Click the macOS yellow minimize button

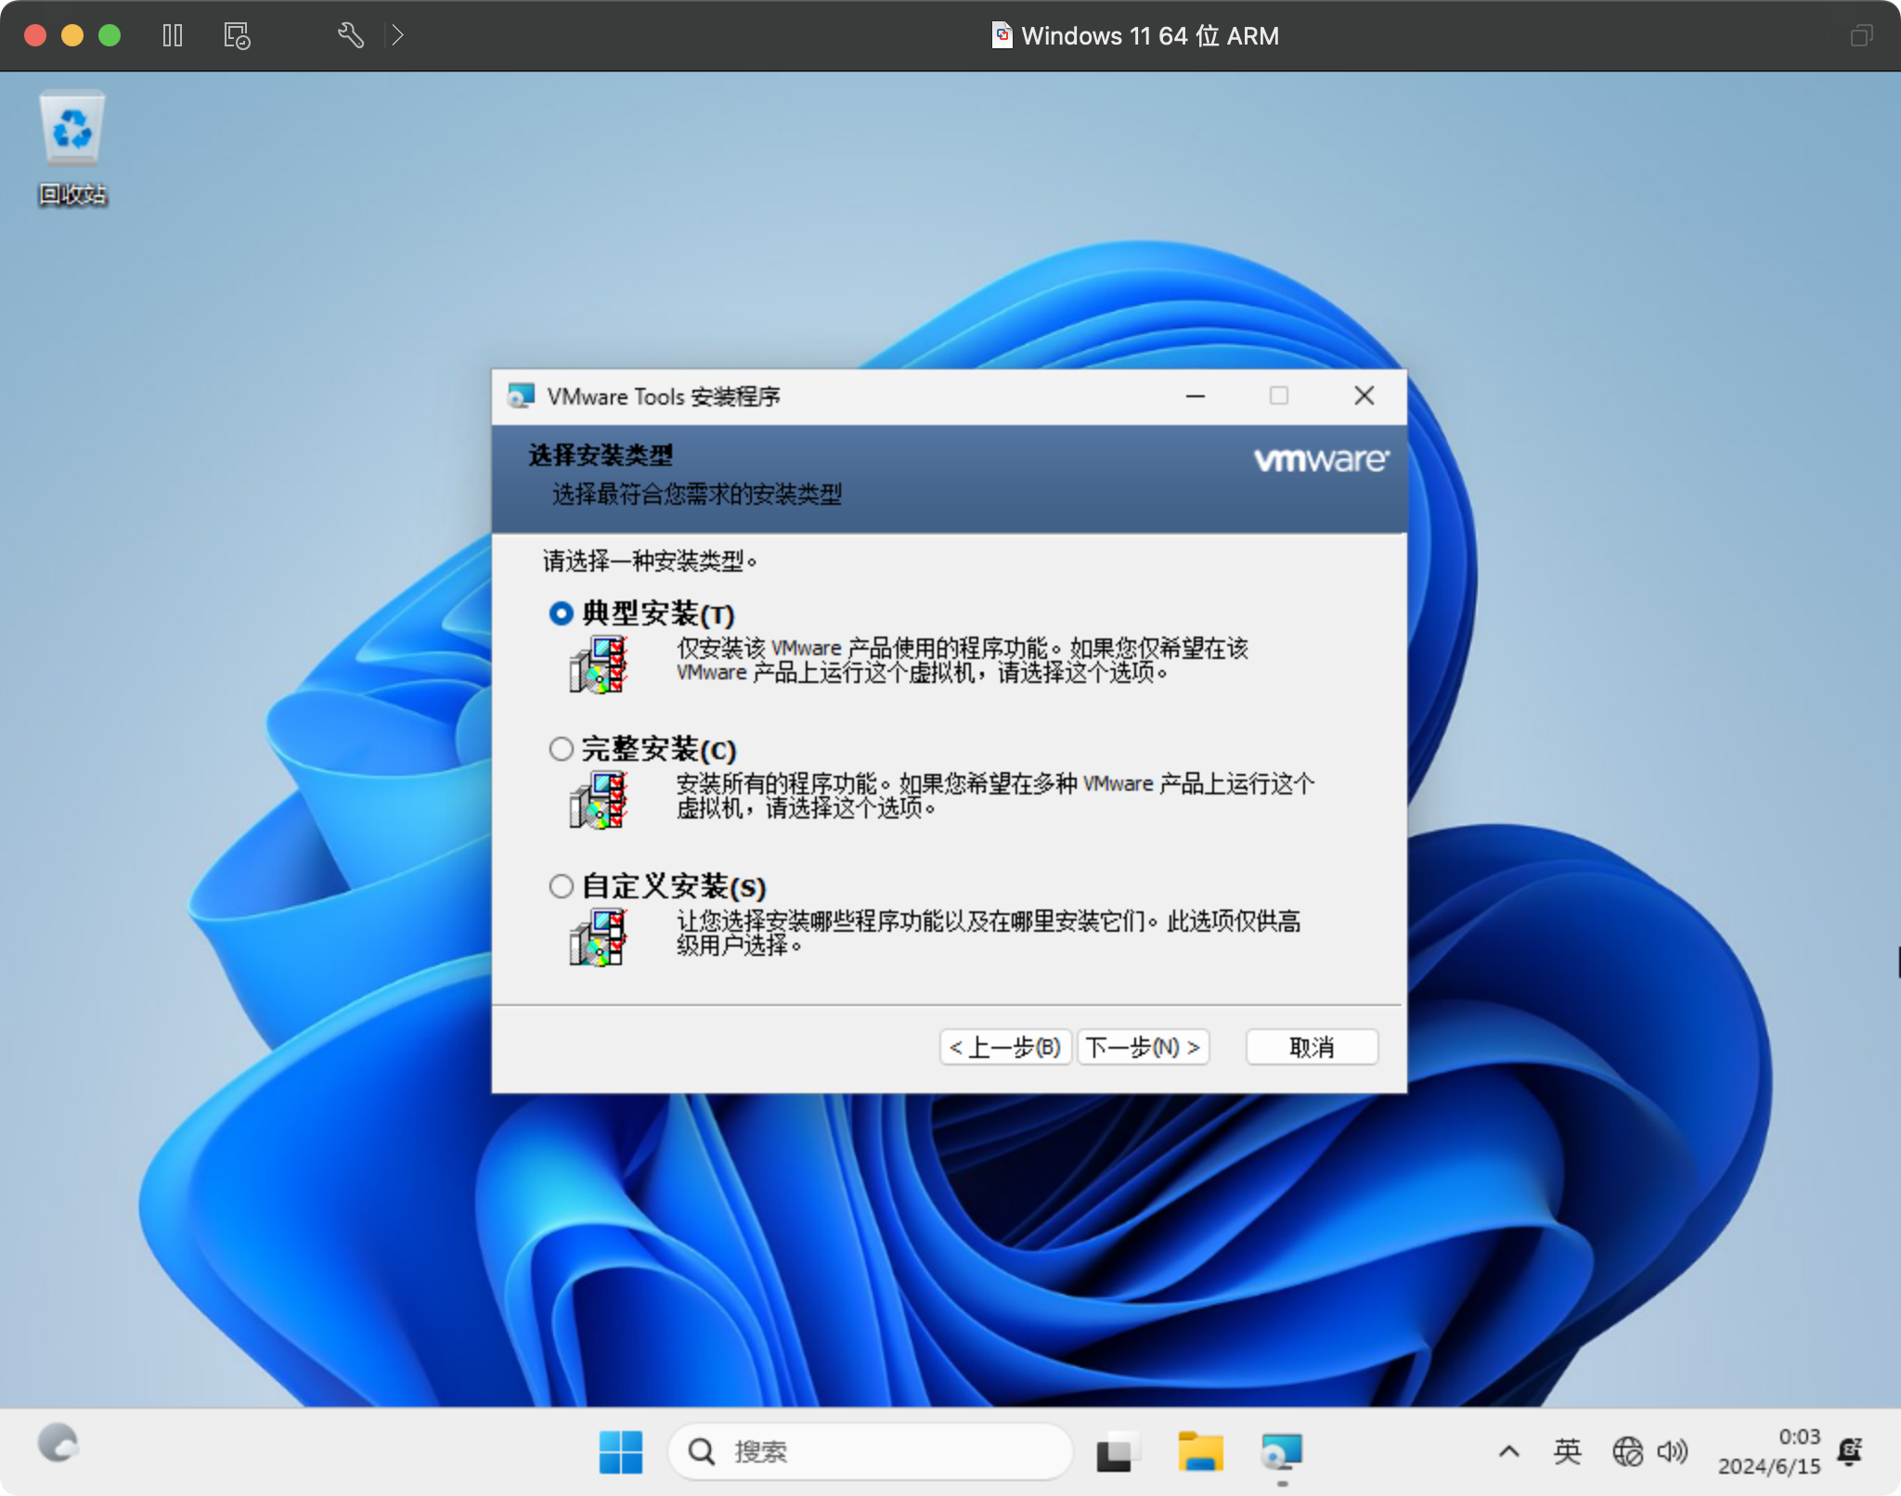coord(72,35)
